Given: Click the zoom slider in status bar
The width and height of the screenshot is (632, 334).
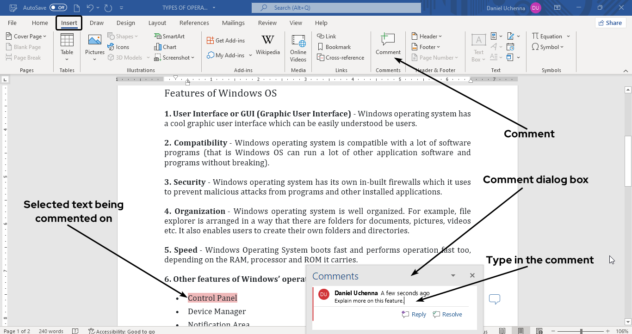Looking at the screenshot, I should point(581,331).
